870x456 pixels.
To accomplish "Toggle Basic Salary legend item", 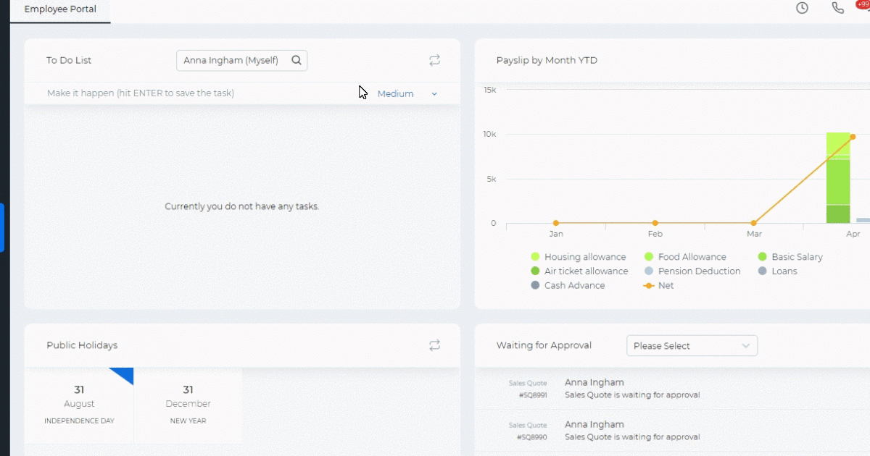I will tap(790, 257).
